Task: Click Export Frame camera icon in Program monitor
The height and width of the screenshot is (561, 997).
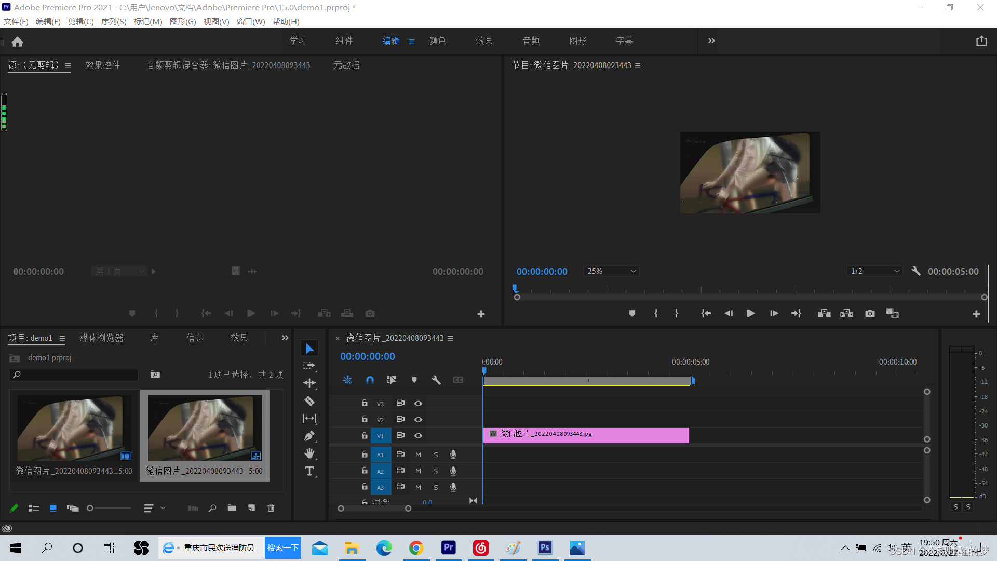Action: (x=870, y=313)
